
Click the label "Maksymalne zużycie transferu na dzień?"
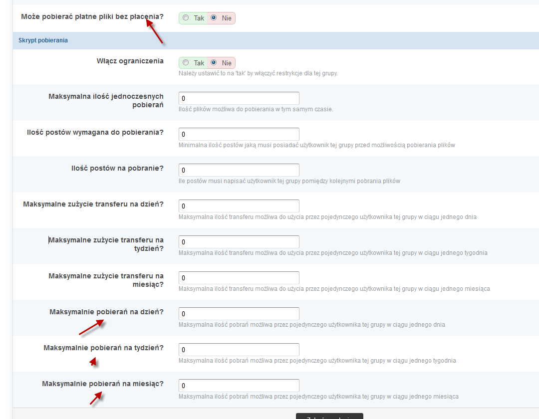click(93, 205)
